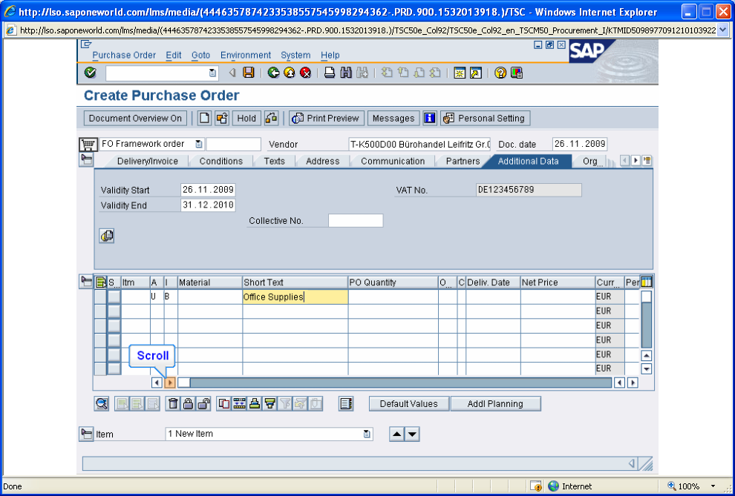
Task: Click the Sort ascending icon below table
Action: pyautogui.click(x=255, y=403)
